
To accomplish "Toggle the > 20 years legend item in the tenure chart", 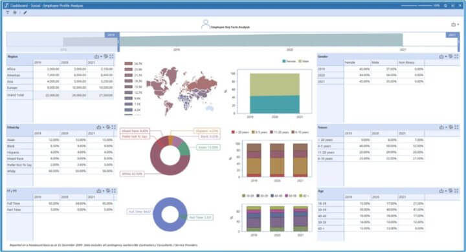I will tap(240, 132).
